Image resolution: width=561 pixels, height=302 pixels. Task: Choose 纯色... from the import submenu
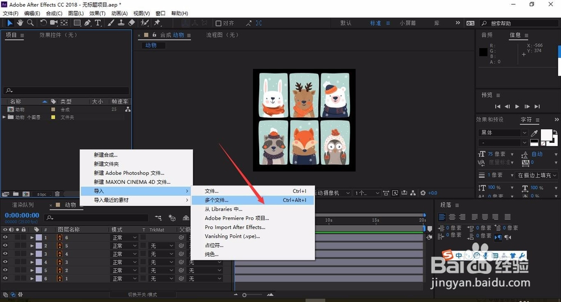coord(253,254)
